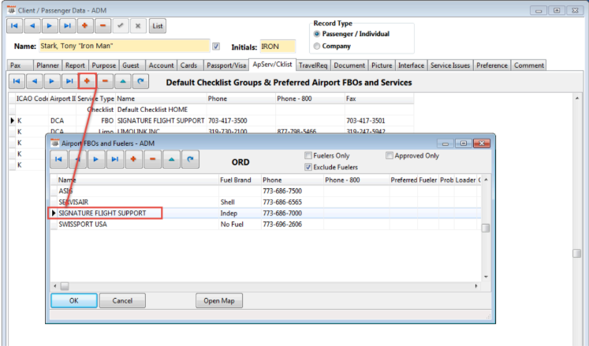Open the TravelReq tab

click(312, 65)
